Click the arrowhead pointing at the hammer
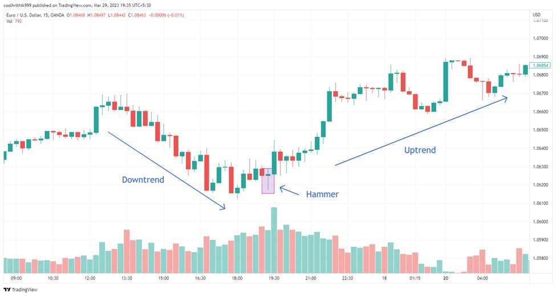Viewport: 556px width, 296px height. click(x=282, y=188)
